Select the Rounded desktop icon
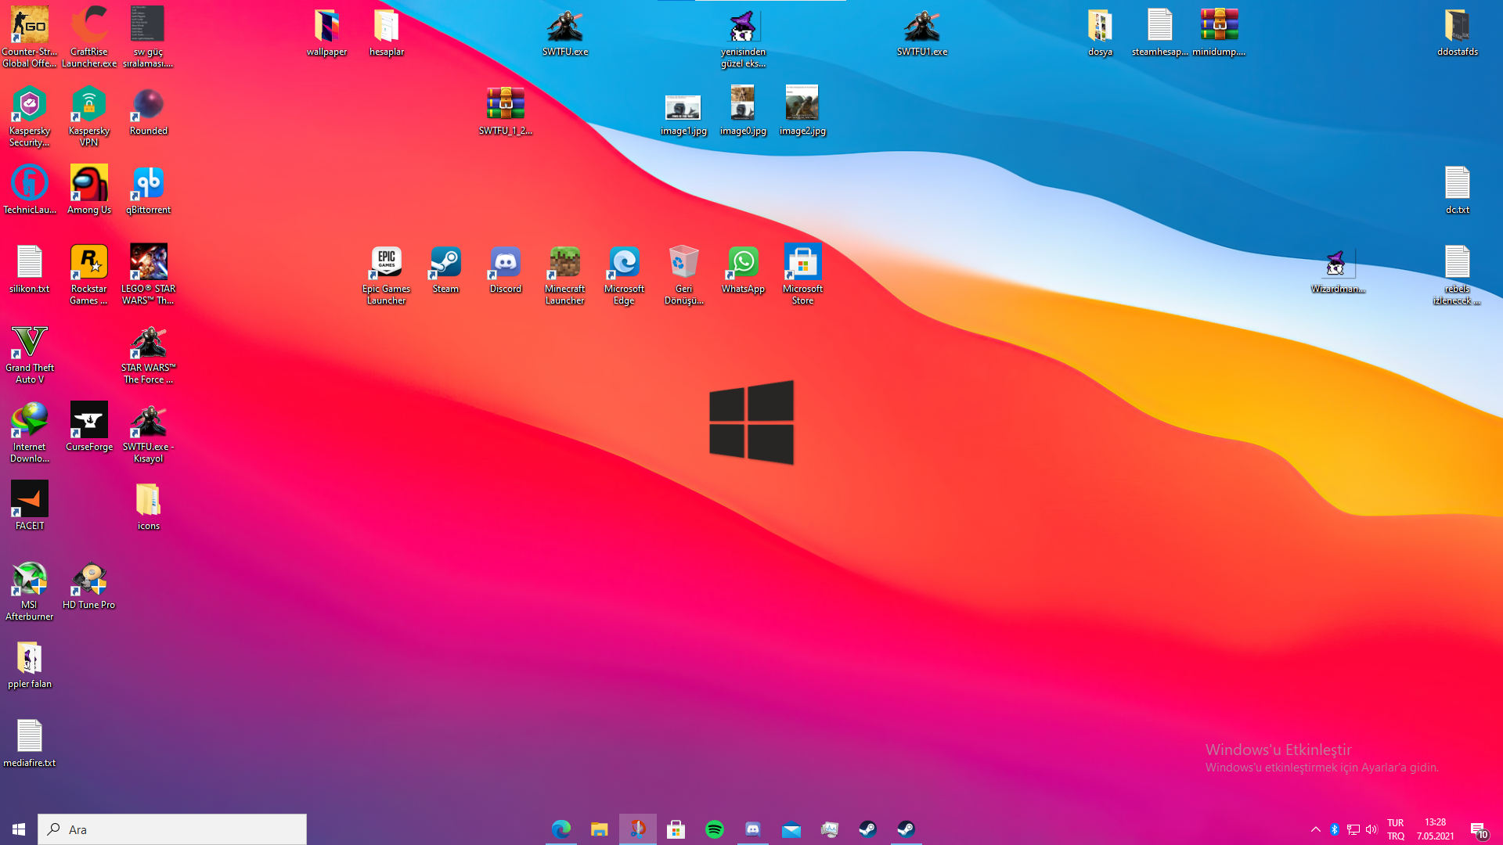Viewport: 1503px width, 845px height. [x=149, y=110]
